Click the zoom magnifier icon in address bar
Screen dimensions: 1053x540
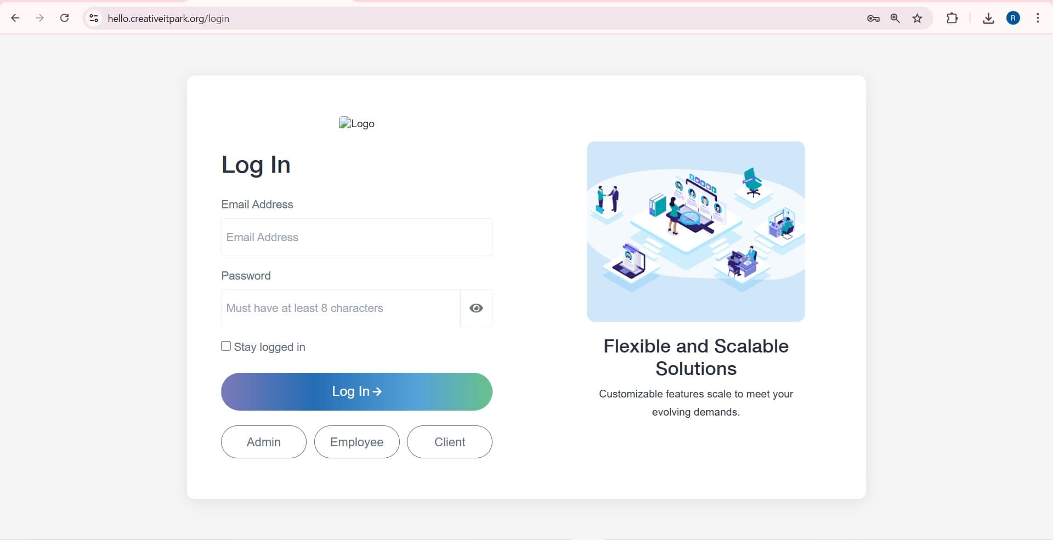tap(895, 19)
